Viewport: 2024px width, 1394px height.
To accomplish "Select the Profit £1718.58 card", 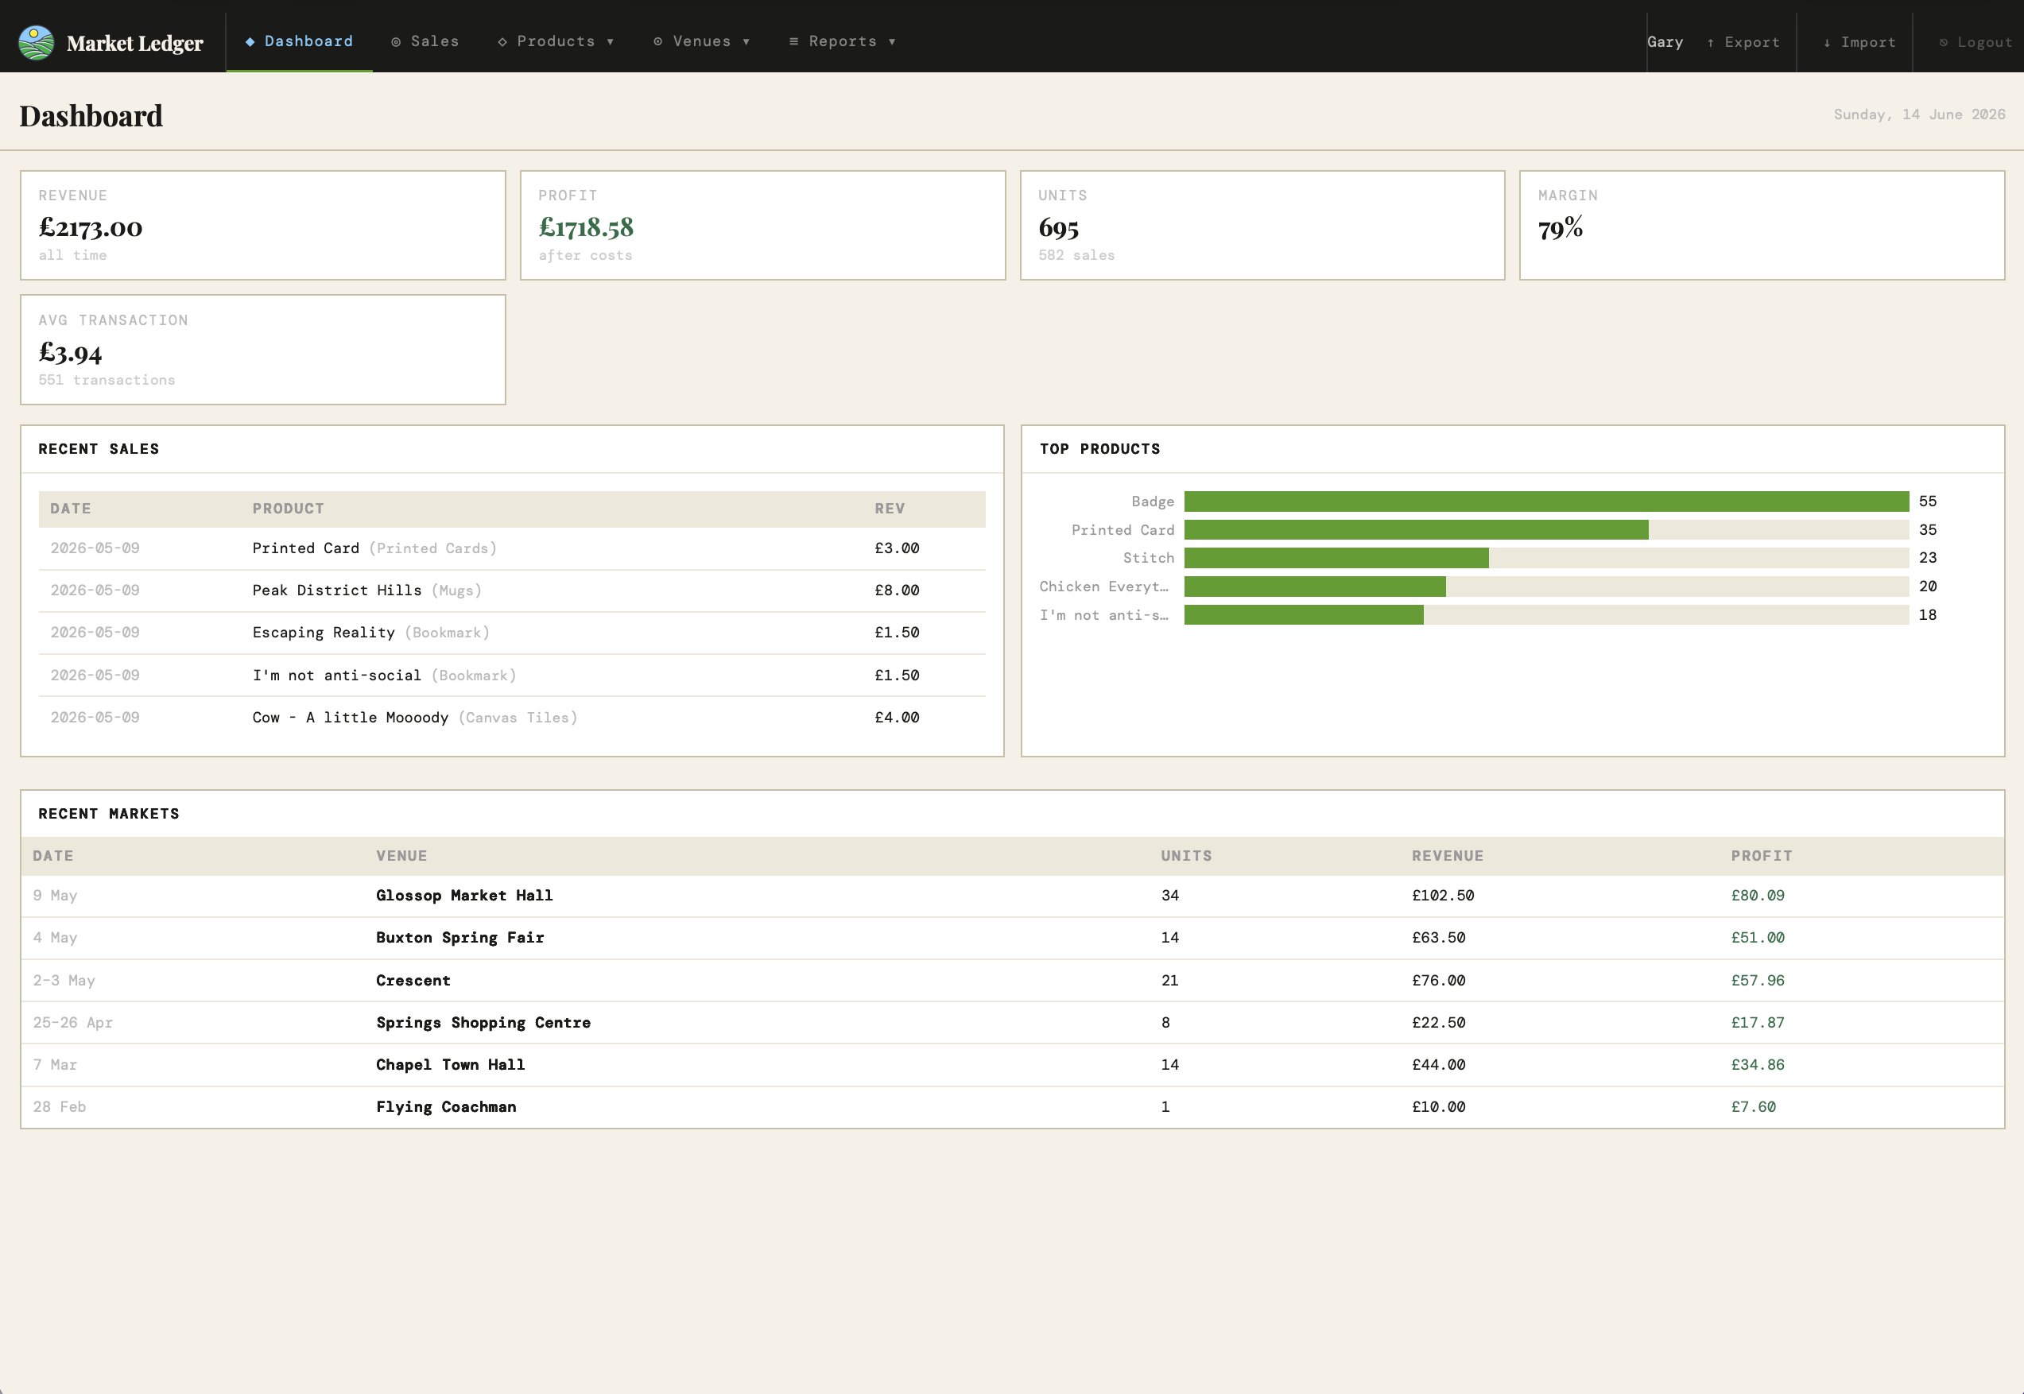I will tap(762, 226).
